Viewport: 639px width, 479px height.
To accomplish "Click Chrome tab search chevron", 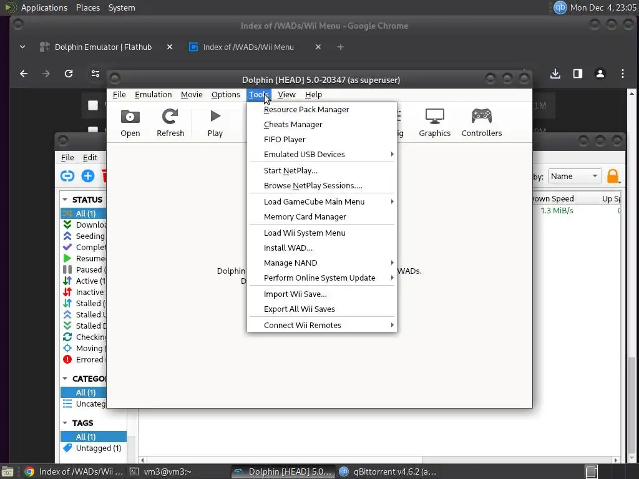I will [22, 47].
